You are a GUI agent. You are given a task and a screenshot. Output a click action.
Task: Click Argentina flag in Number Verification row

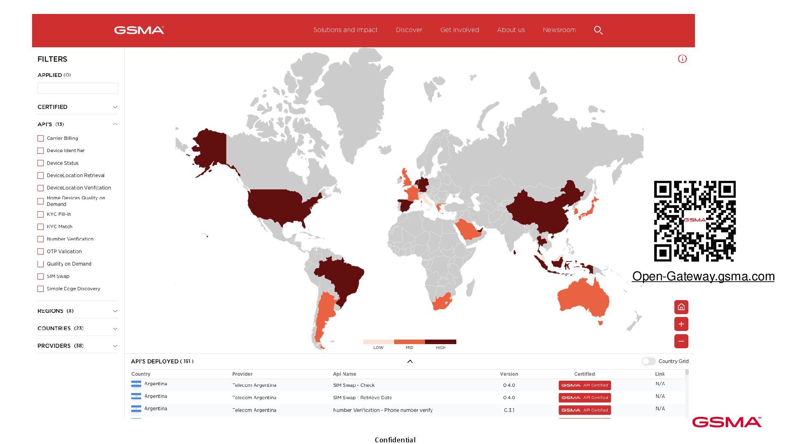click(x=136, y=409)
